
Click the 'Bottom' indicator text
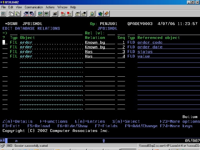(190, 117)
